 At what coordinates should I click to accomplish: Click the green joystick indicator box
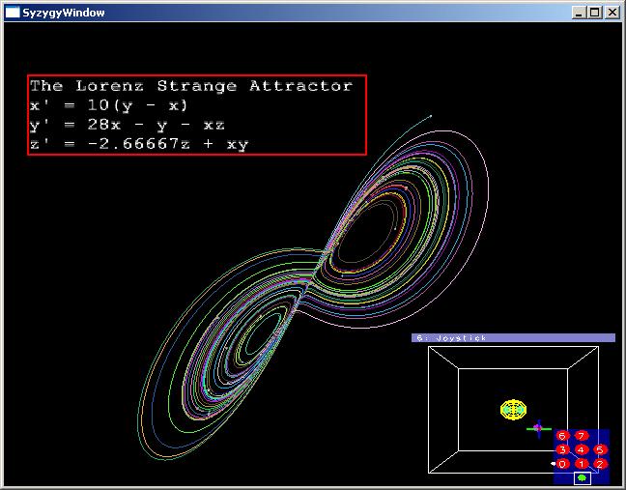tap(582, 477)
